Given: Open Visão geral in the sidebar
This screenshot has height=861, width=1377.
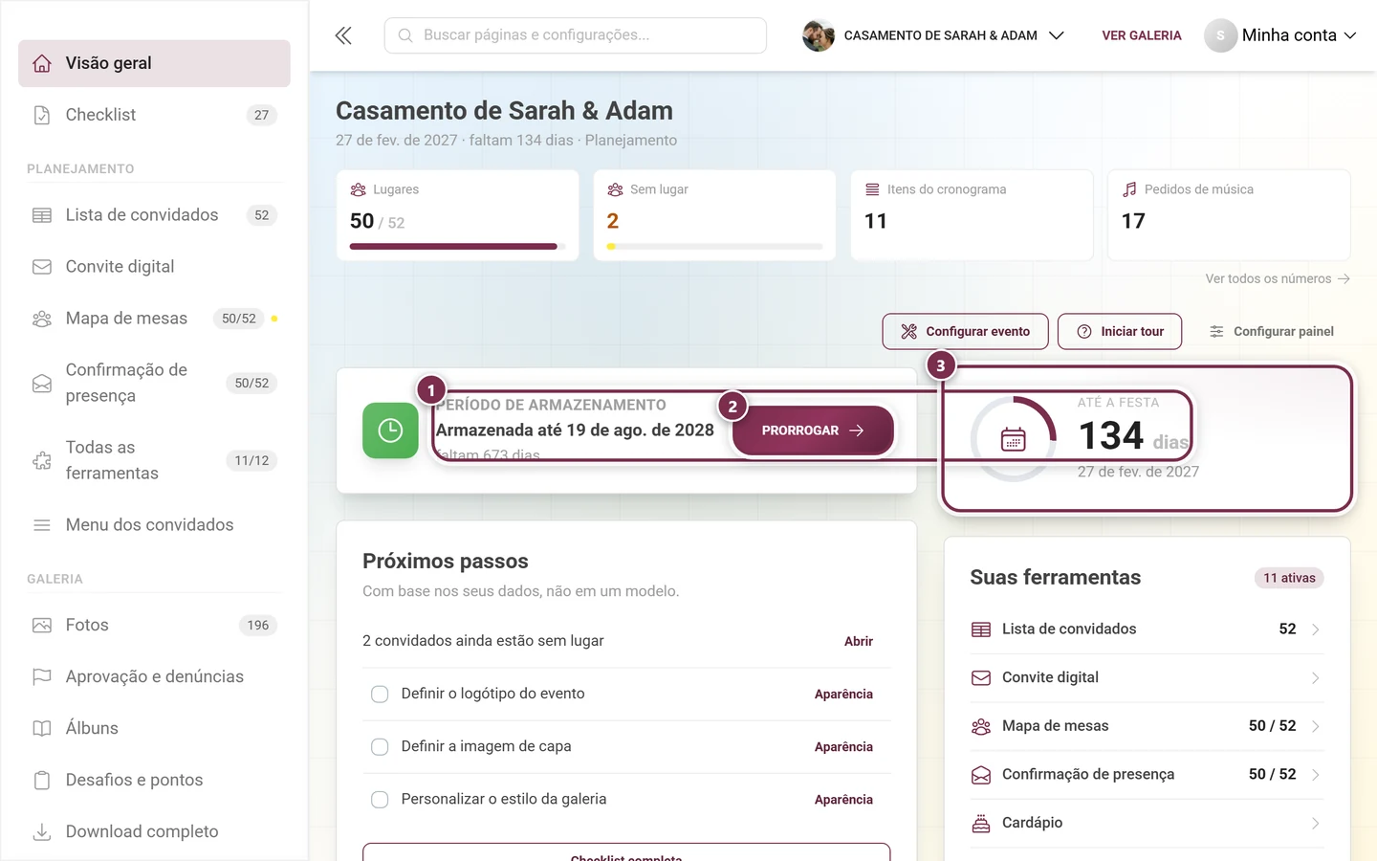Looking at the screenshot, I should 154,63.
